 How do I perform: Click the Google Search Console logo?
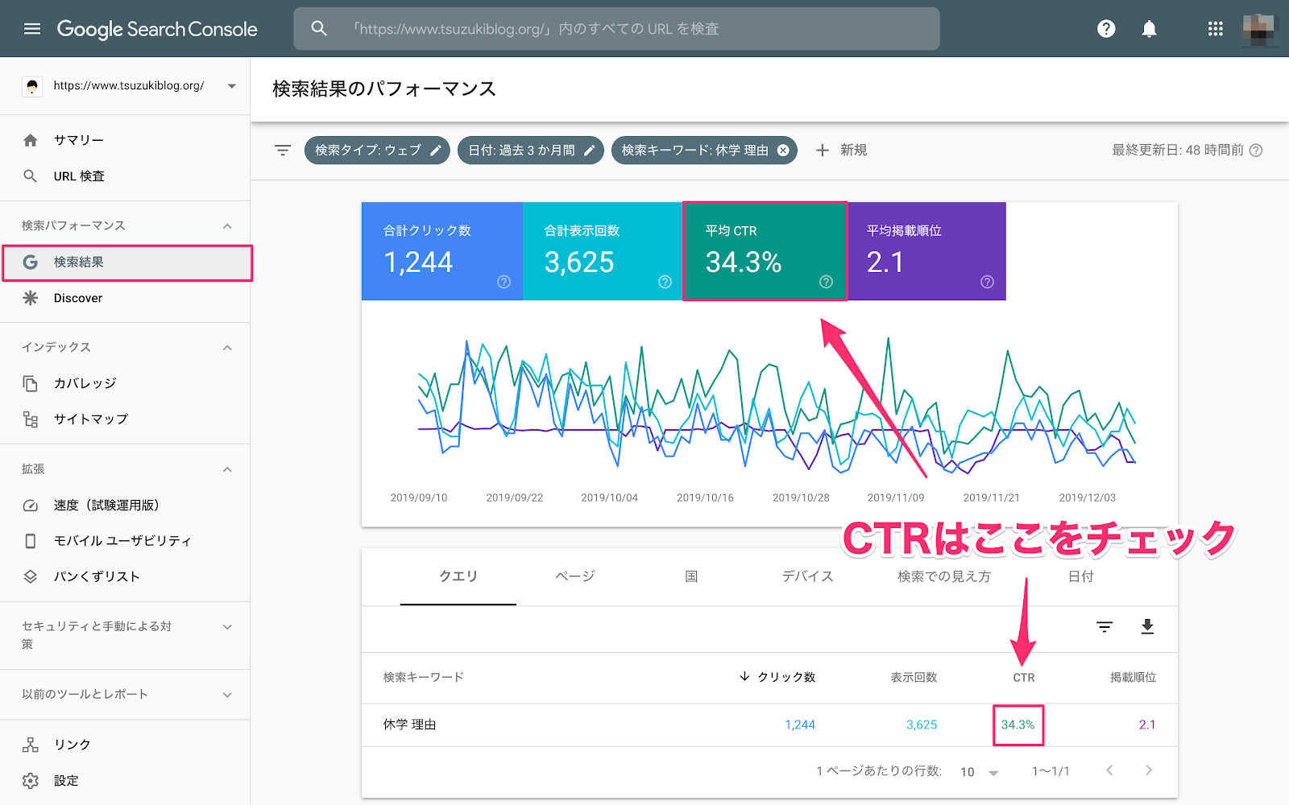pyautogui.click(x=157, y=29)
